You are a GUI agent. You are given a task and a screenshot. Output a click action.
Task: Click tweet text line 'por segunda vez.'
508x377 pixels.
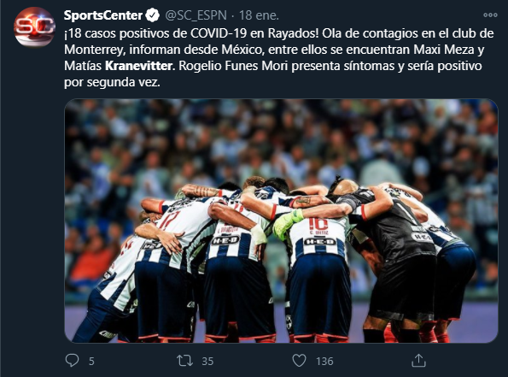[112, 82]
